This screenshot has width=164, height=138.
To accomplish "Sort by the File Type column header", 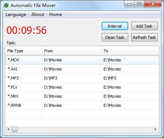I will [24, 51].
